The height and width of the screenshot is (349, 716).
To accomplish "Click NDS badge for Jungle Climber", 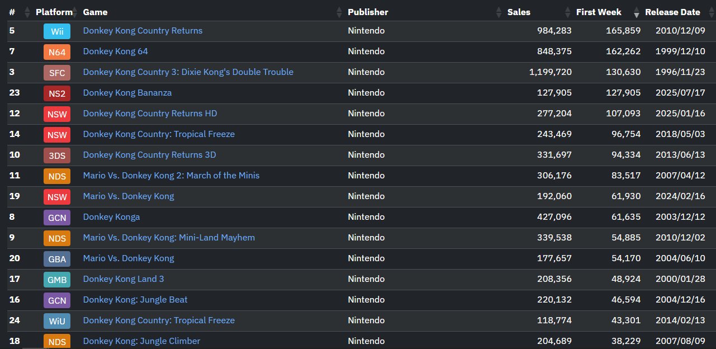I will coord(57,342).
